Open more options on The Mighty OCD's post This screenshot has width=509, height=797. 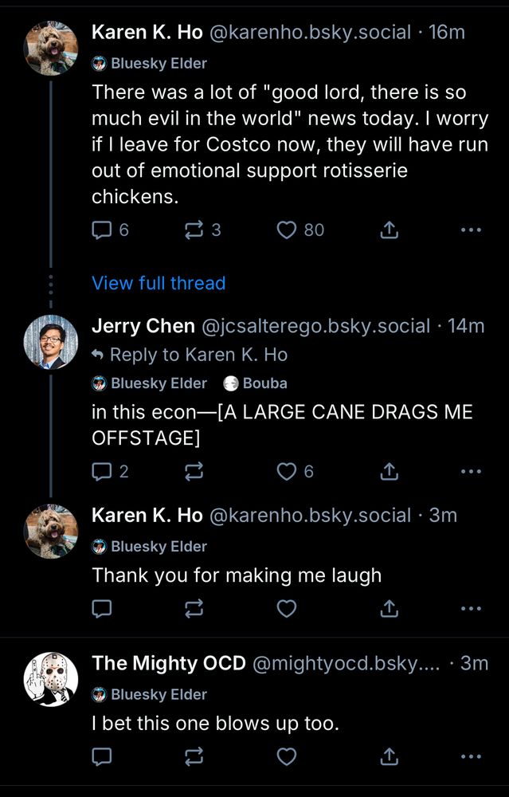471,756
